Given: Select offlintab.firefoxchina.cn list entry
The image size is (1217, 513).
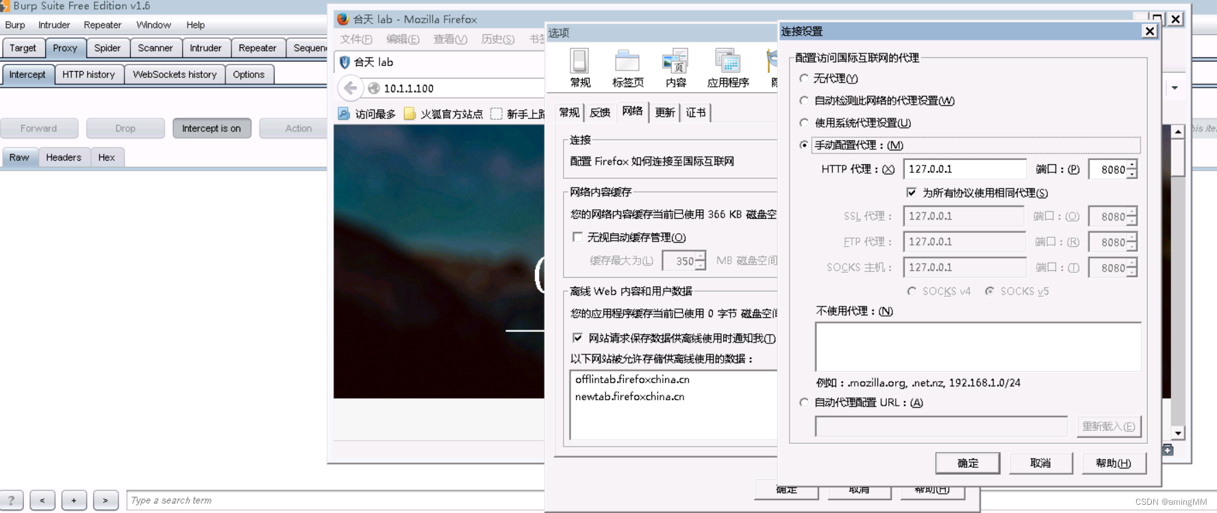Looking at the screenshot, I should point(632,380).
